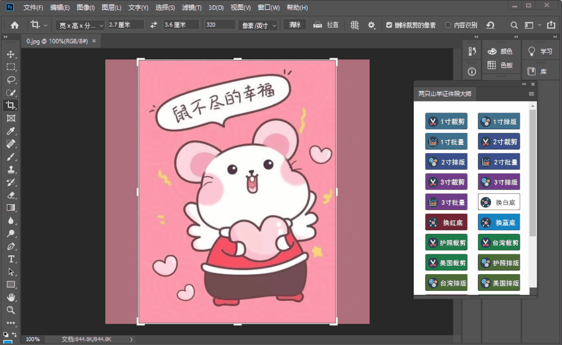Click the 换蓝底 button
Screen dimensions: 562x345
point(499,223)
